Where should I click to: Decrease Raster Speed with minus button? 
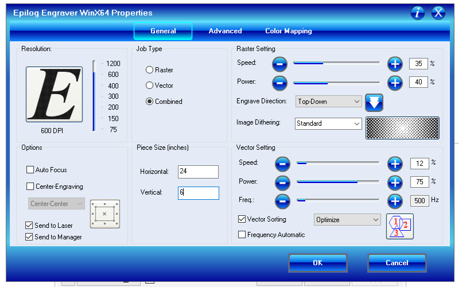tap(279, 64)
